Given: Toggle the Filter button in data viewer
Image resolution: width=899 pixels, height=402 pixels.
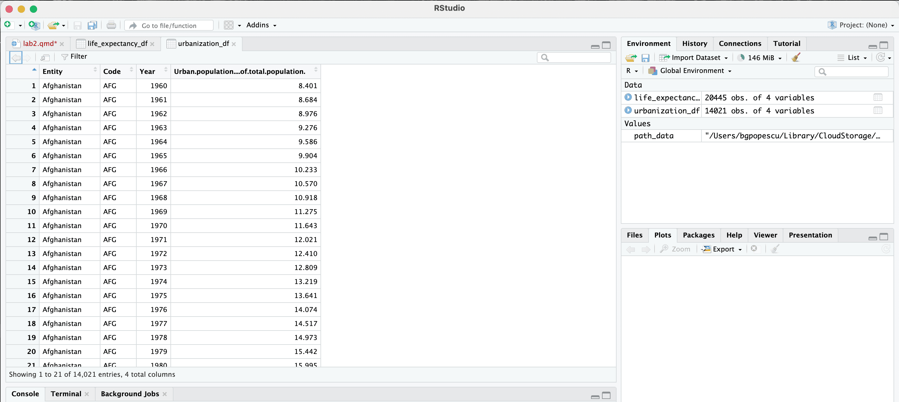Looking at the screenshot, I should 74,57.
